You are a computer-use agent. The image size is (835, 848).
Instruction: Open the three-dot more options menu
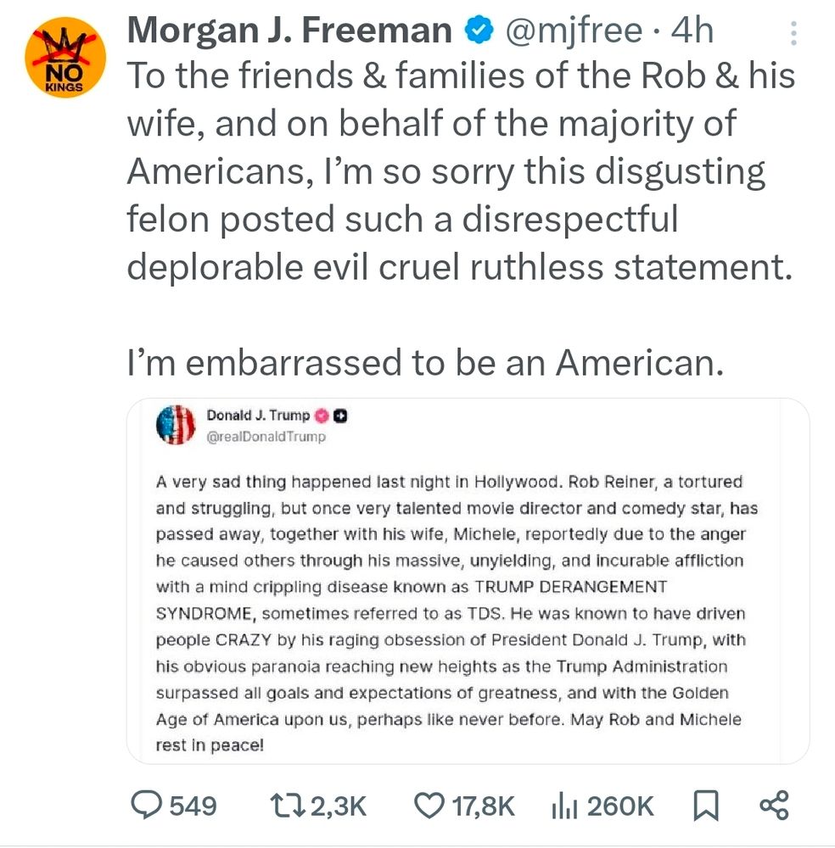[793, 34]
